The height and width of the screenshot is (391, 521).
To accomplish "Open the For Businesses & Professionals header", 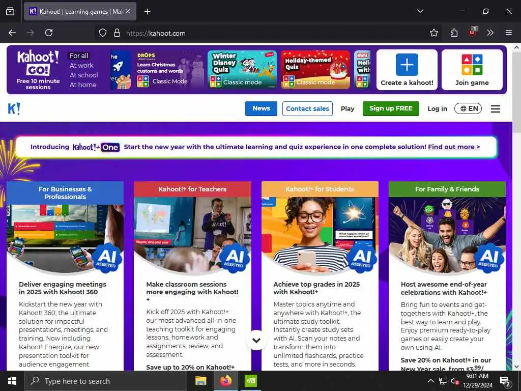I will coord(65,193).
